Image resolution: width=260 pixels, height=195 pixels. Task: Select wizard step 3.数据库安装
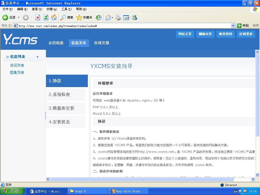pos(66,108)
